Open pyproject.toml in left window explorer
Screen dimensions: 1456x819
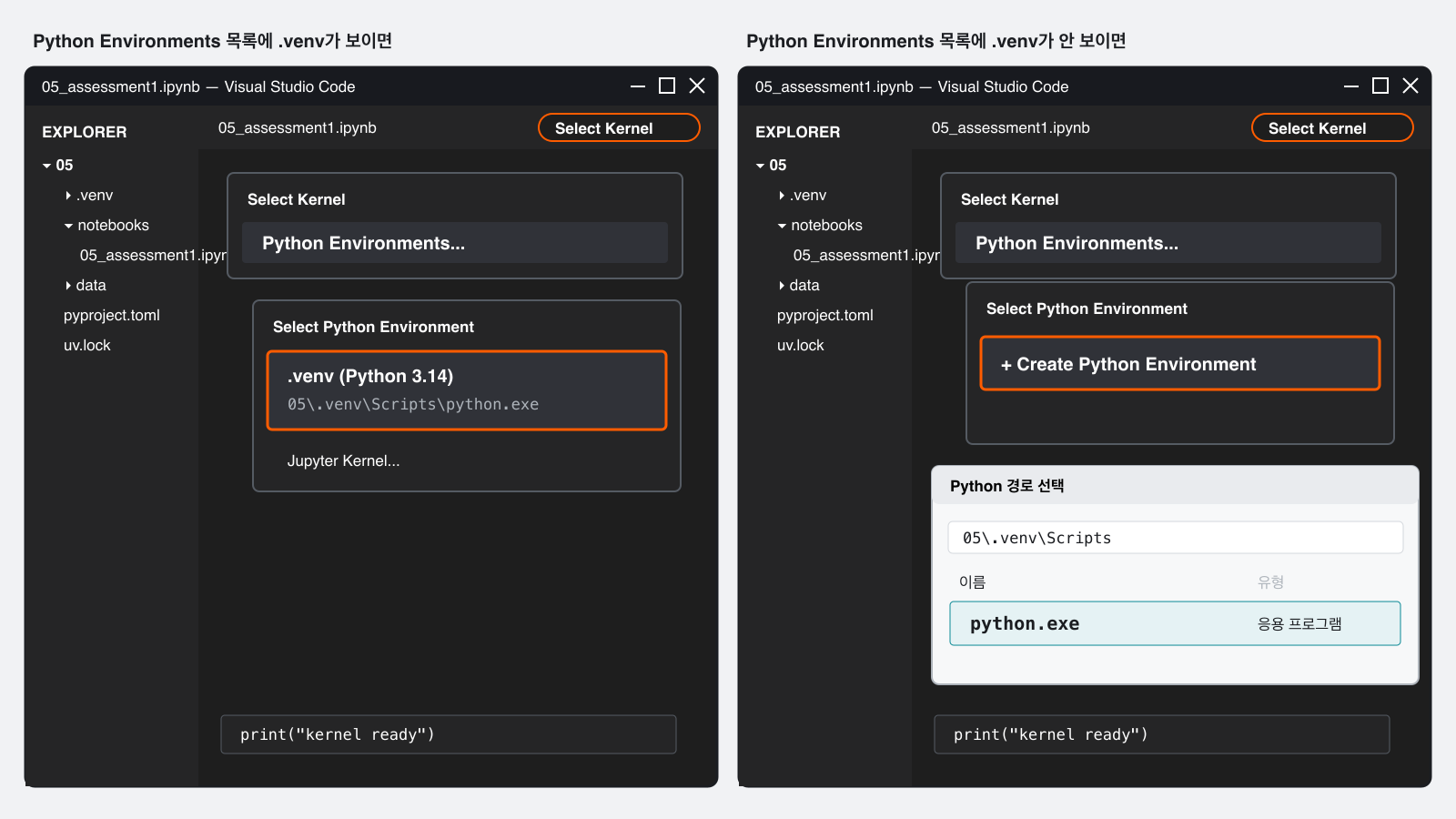[x=112, y=315]
